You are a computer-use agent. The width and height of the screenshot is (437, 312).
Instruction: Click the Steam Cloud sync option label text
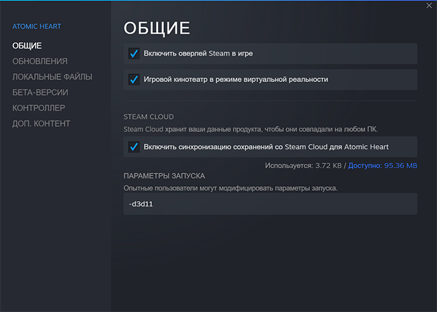(x=266, y=147)
